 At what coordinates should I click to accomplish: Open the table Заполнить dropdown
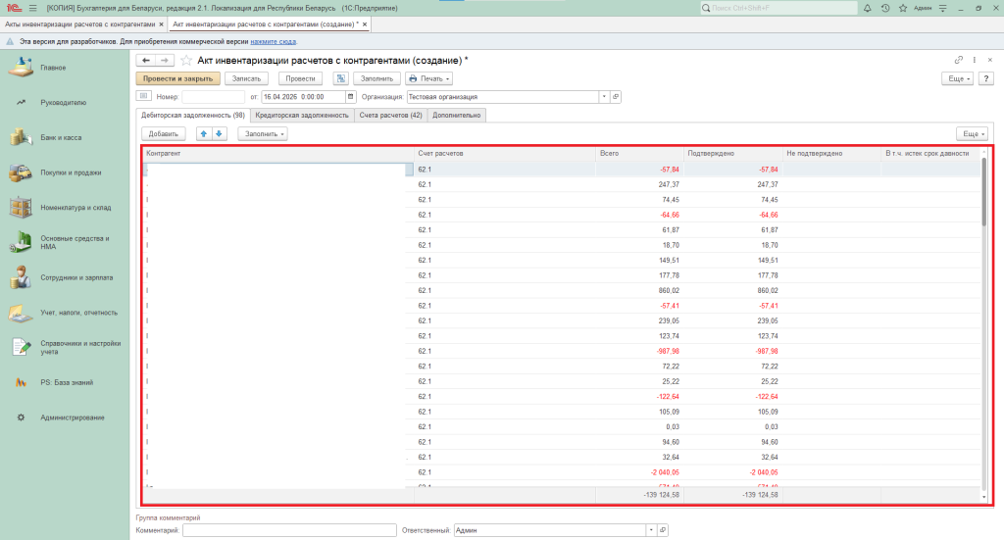tap(262, 133)
